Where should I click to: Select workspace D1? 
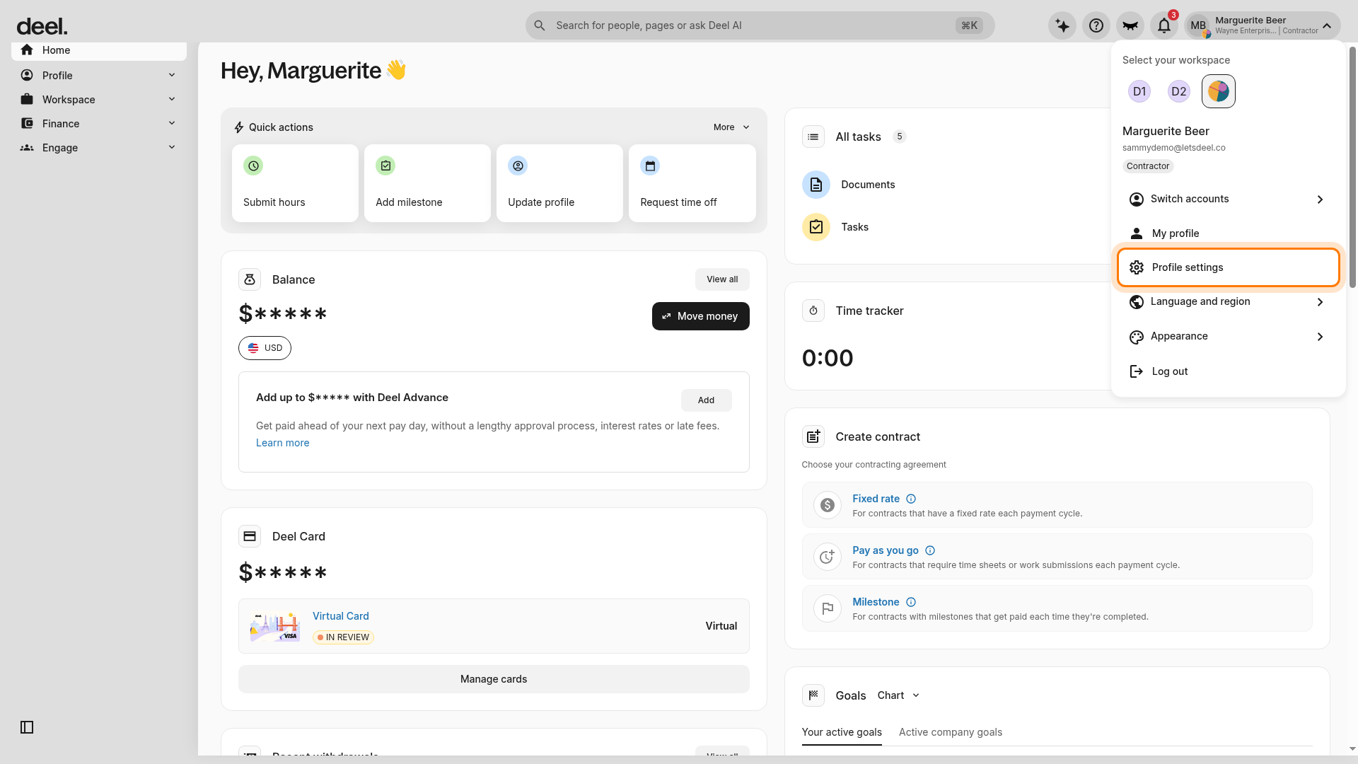(1139, 91)
